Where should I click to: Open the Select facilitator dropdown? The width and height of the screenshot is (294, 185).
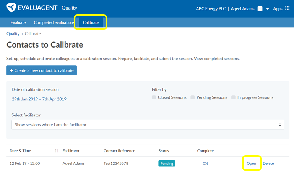pyautogui.click(x=148, y=125)
